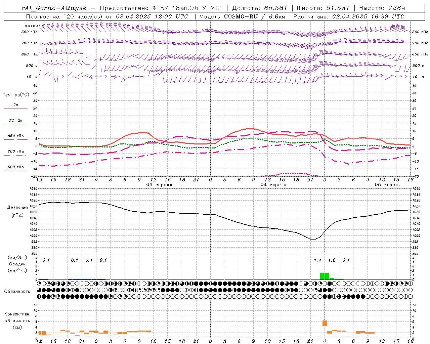Click the orange convective bar near 6 km
The height and width of the screenshot is (344, 430).
[x=325, y=323]
